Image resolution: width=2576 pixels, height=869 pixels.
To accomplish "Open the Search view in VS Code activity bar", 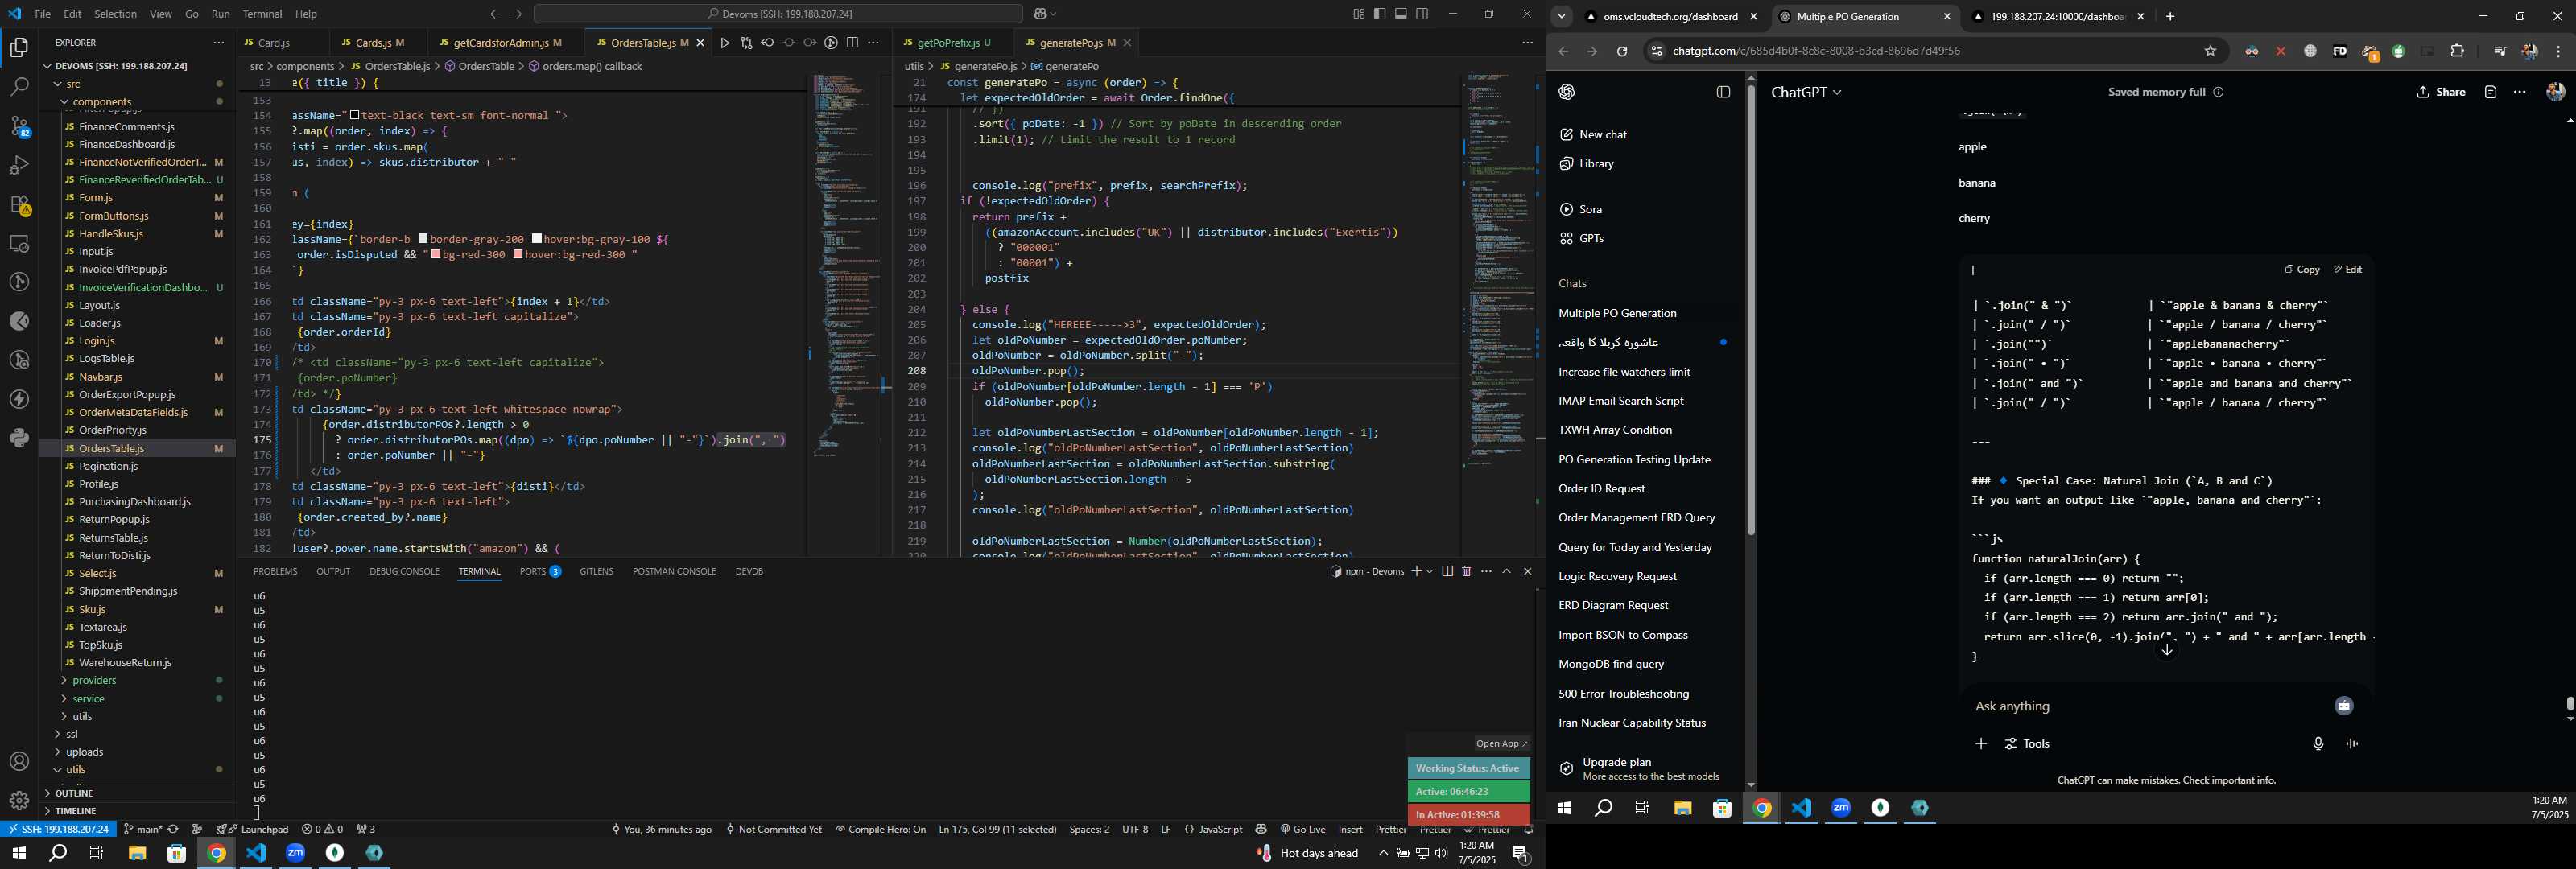I will click(x=19, y=87).
